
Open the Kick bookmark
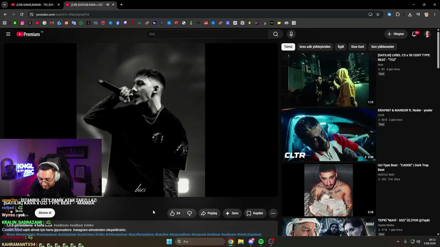15,23
